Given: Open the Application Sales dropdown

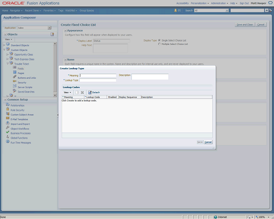Looking at the screenshot, I should [50, 28].
